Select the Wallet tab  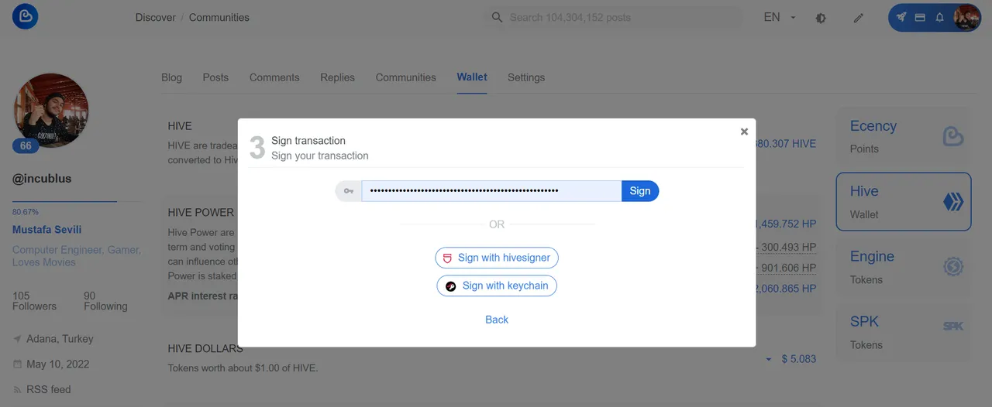tap(472, 77)
